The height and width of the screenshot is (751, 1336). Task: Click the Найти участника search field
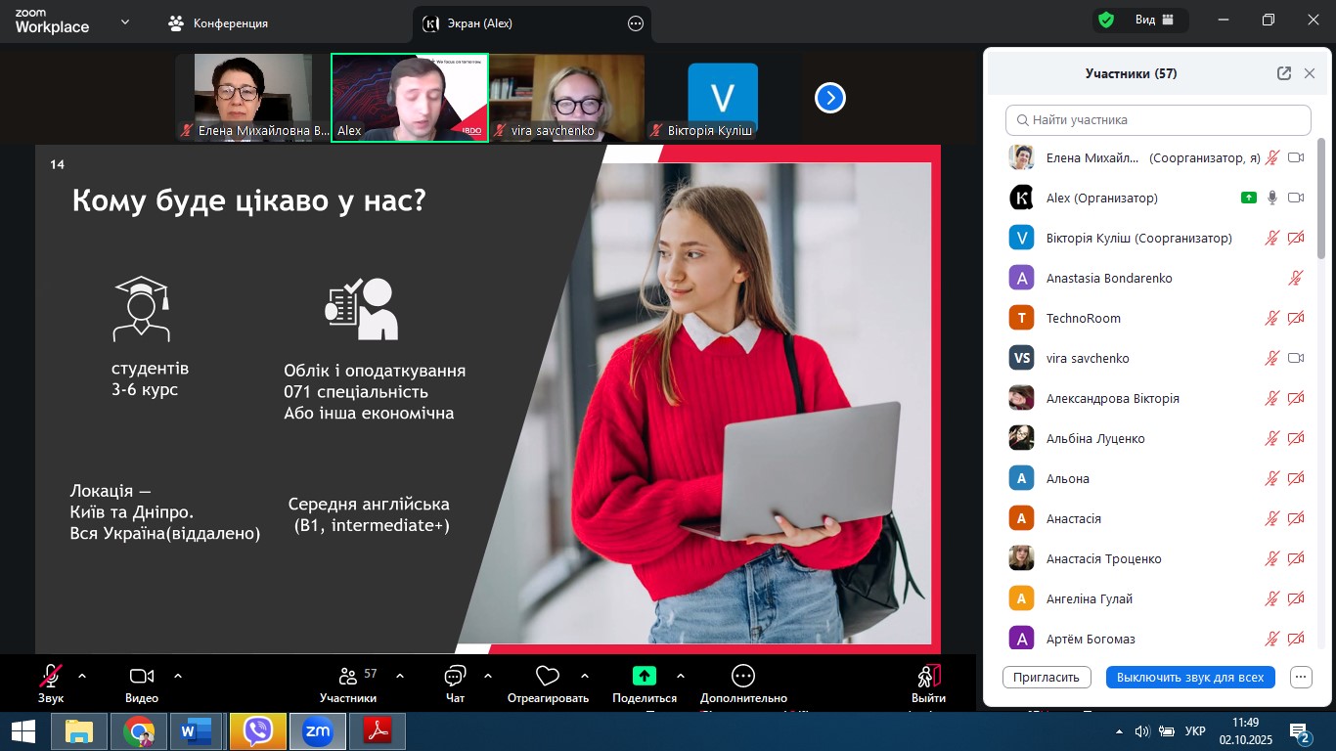tap(1158, 120)
